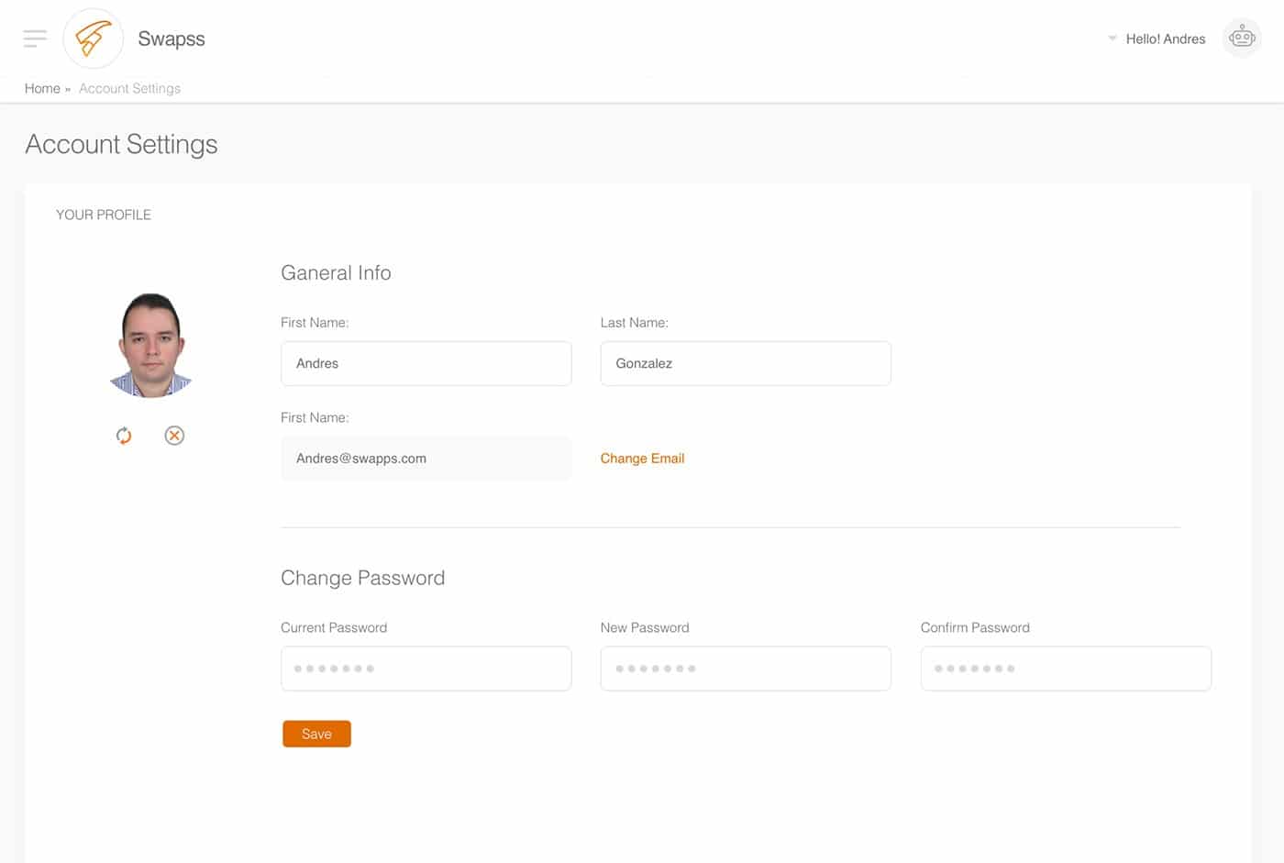
Task: Focus the New Password field
Action: [746, 669]
